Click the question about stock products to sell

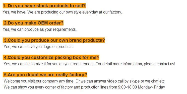[x=44, y=6]
